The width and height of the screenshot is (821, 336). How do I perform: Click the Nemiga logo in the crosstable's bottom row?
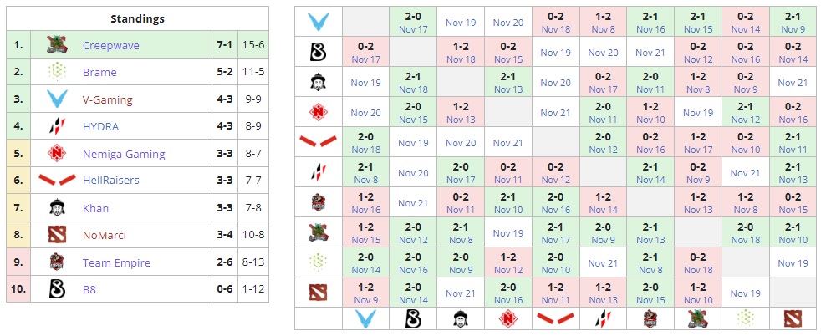pos(507,318)
